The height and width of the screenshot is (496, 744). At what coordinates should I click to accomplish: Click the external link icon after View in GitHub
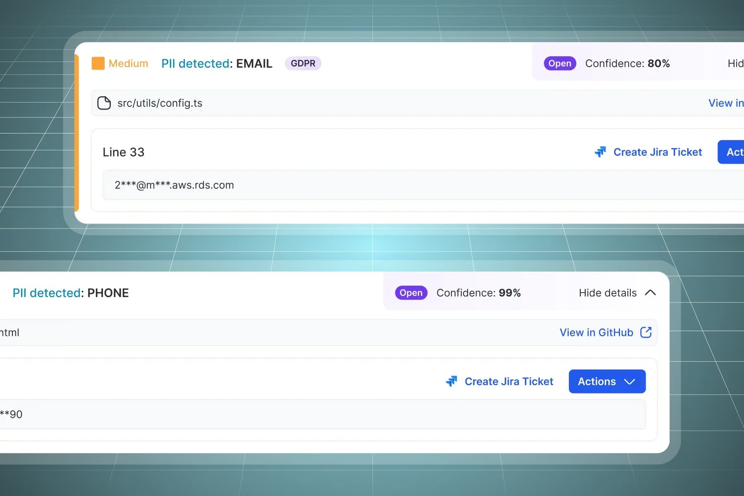[x=646, y=332]
